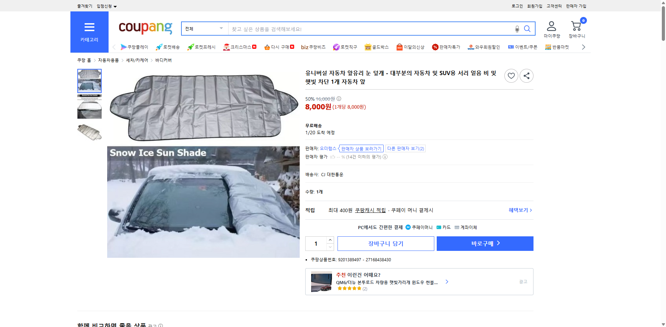Click the 바로구매 purchase button
The image size is (666, 327).
[485, 243]
